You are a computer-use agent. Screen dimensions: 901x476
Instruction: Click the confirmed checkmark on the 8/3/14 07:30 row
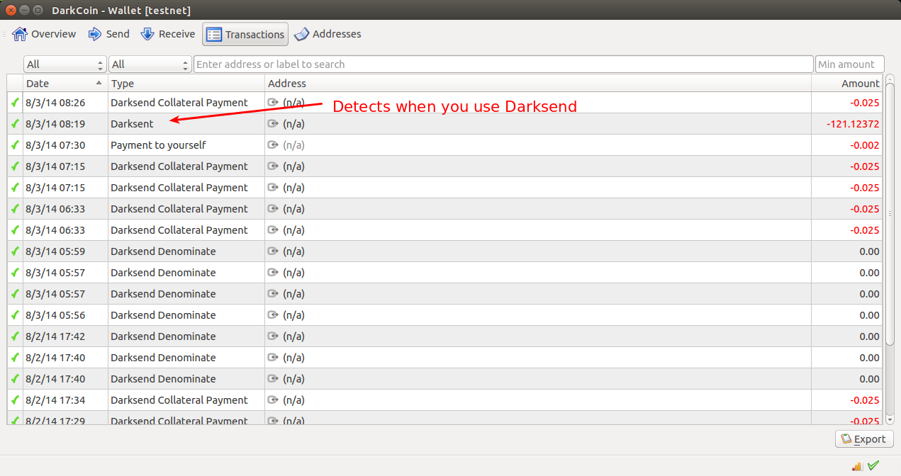click(15, 145)
